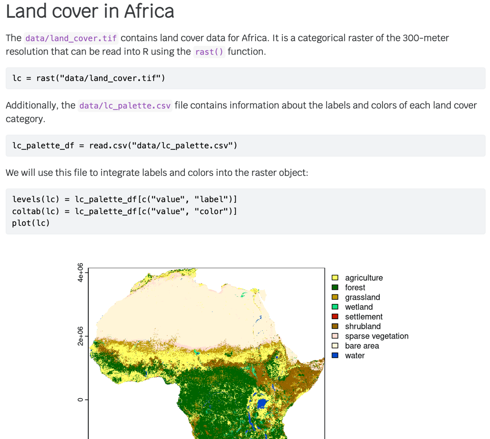Click the levels(lc) code line
Image resolution: width=490 pixels, height=439 pixels.
[x=125, y=199]
